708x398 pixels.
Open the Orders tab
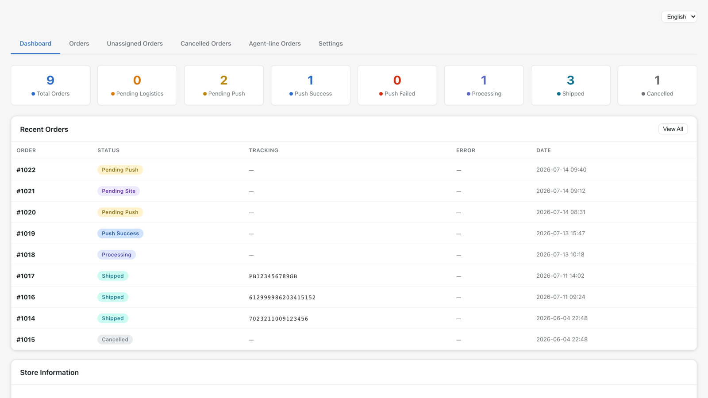pos(79,43)
